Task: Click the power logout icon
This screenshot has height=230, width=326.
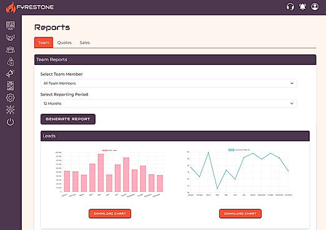Action: 10,122
